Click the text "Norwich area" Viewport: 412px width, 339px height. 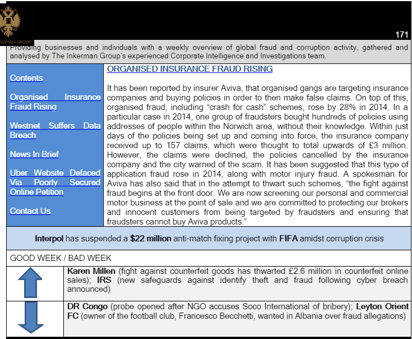click(248, 126)
